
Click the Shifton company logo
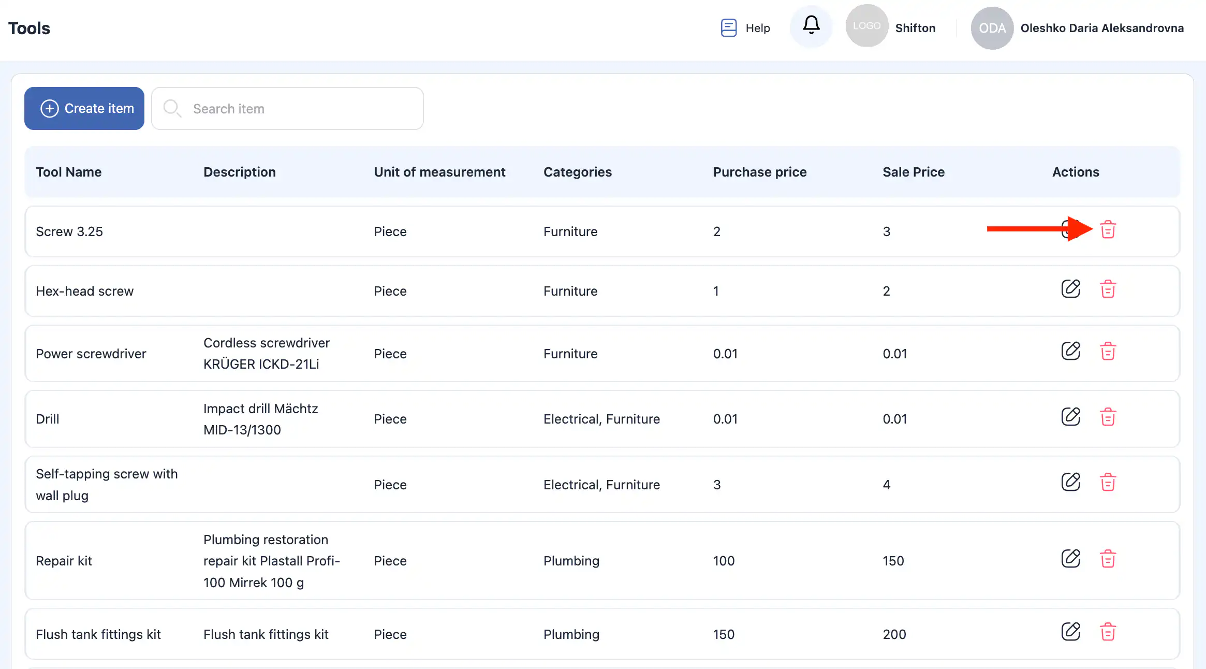pyautogui.click(x=867, y=26)
